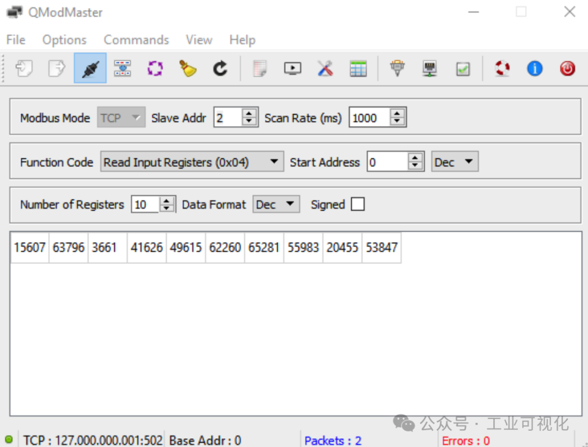Click the Reset Counters arrow icon
This screenshot has height=447, width=588.
(220, 69)
